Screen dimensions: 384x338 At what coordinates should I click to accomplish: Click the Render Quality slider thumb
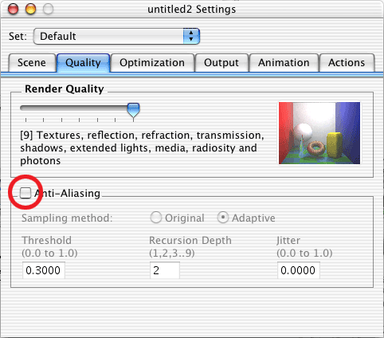tap(133, 110)
